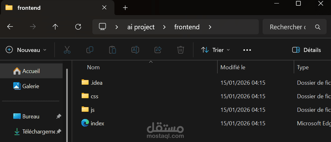This screenshot has width=331, height=142.
Task: Refresh the current folder view
Action: 78,27
